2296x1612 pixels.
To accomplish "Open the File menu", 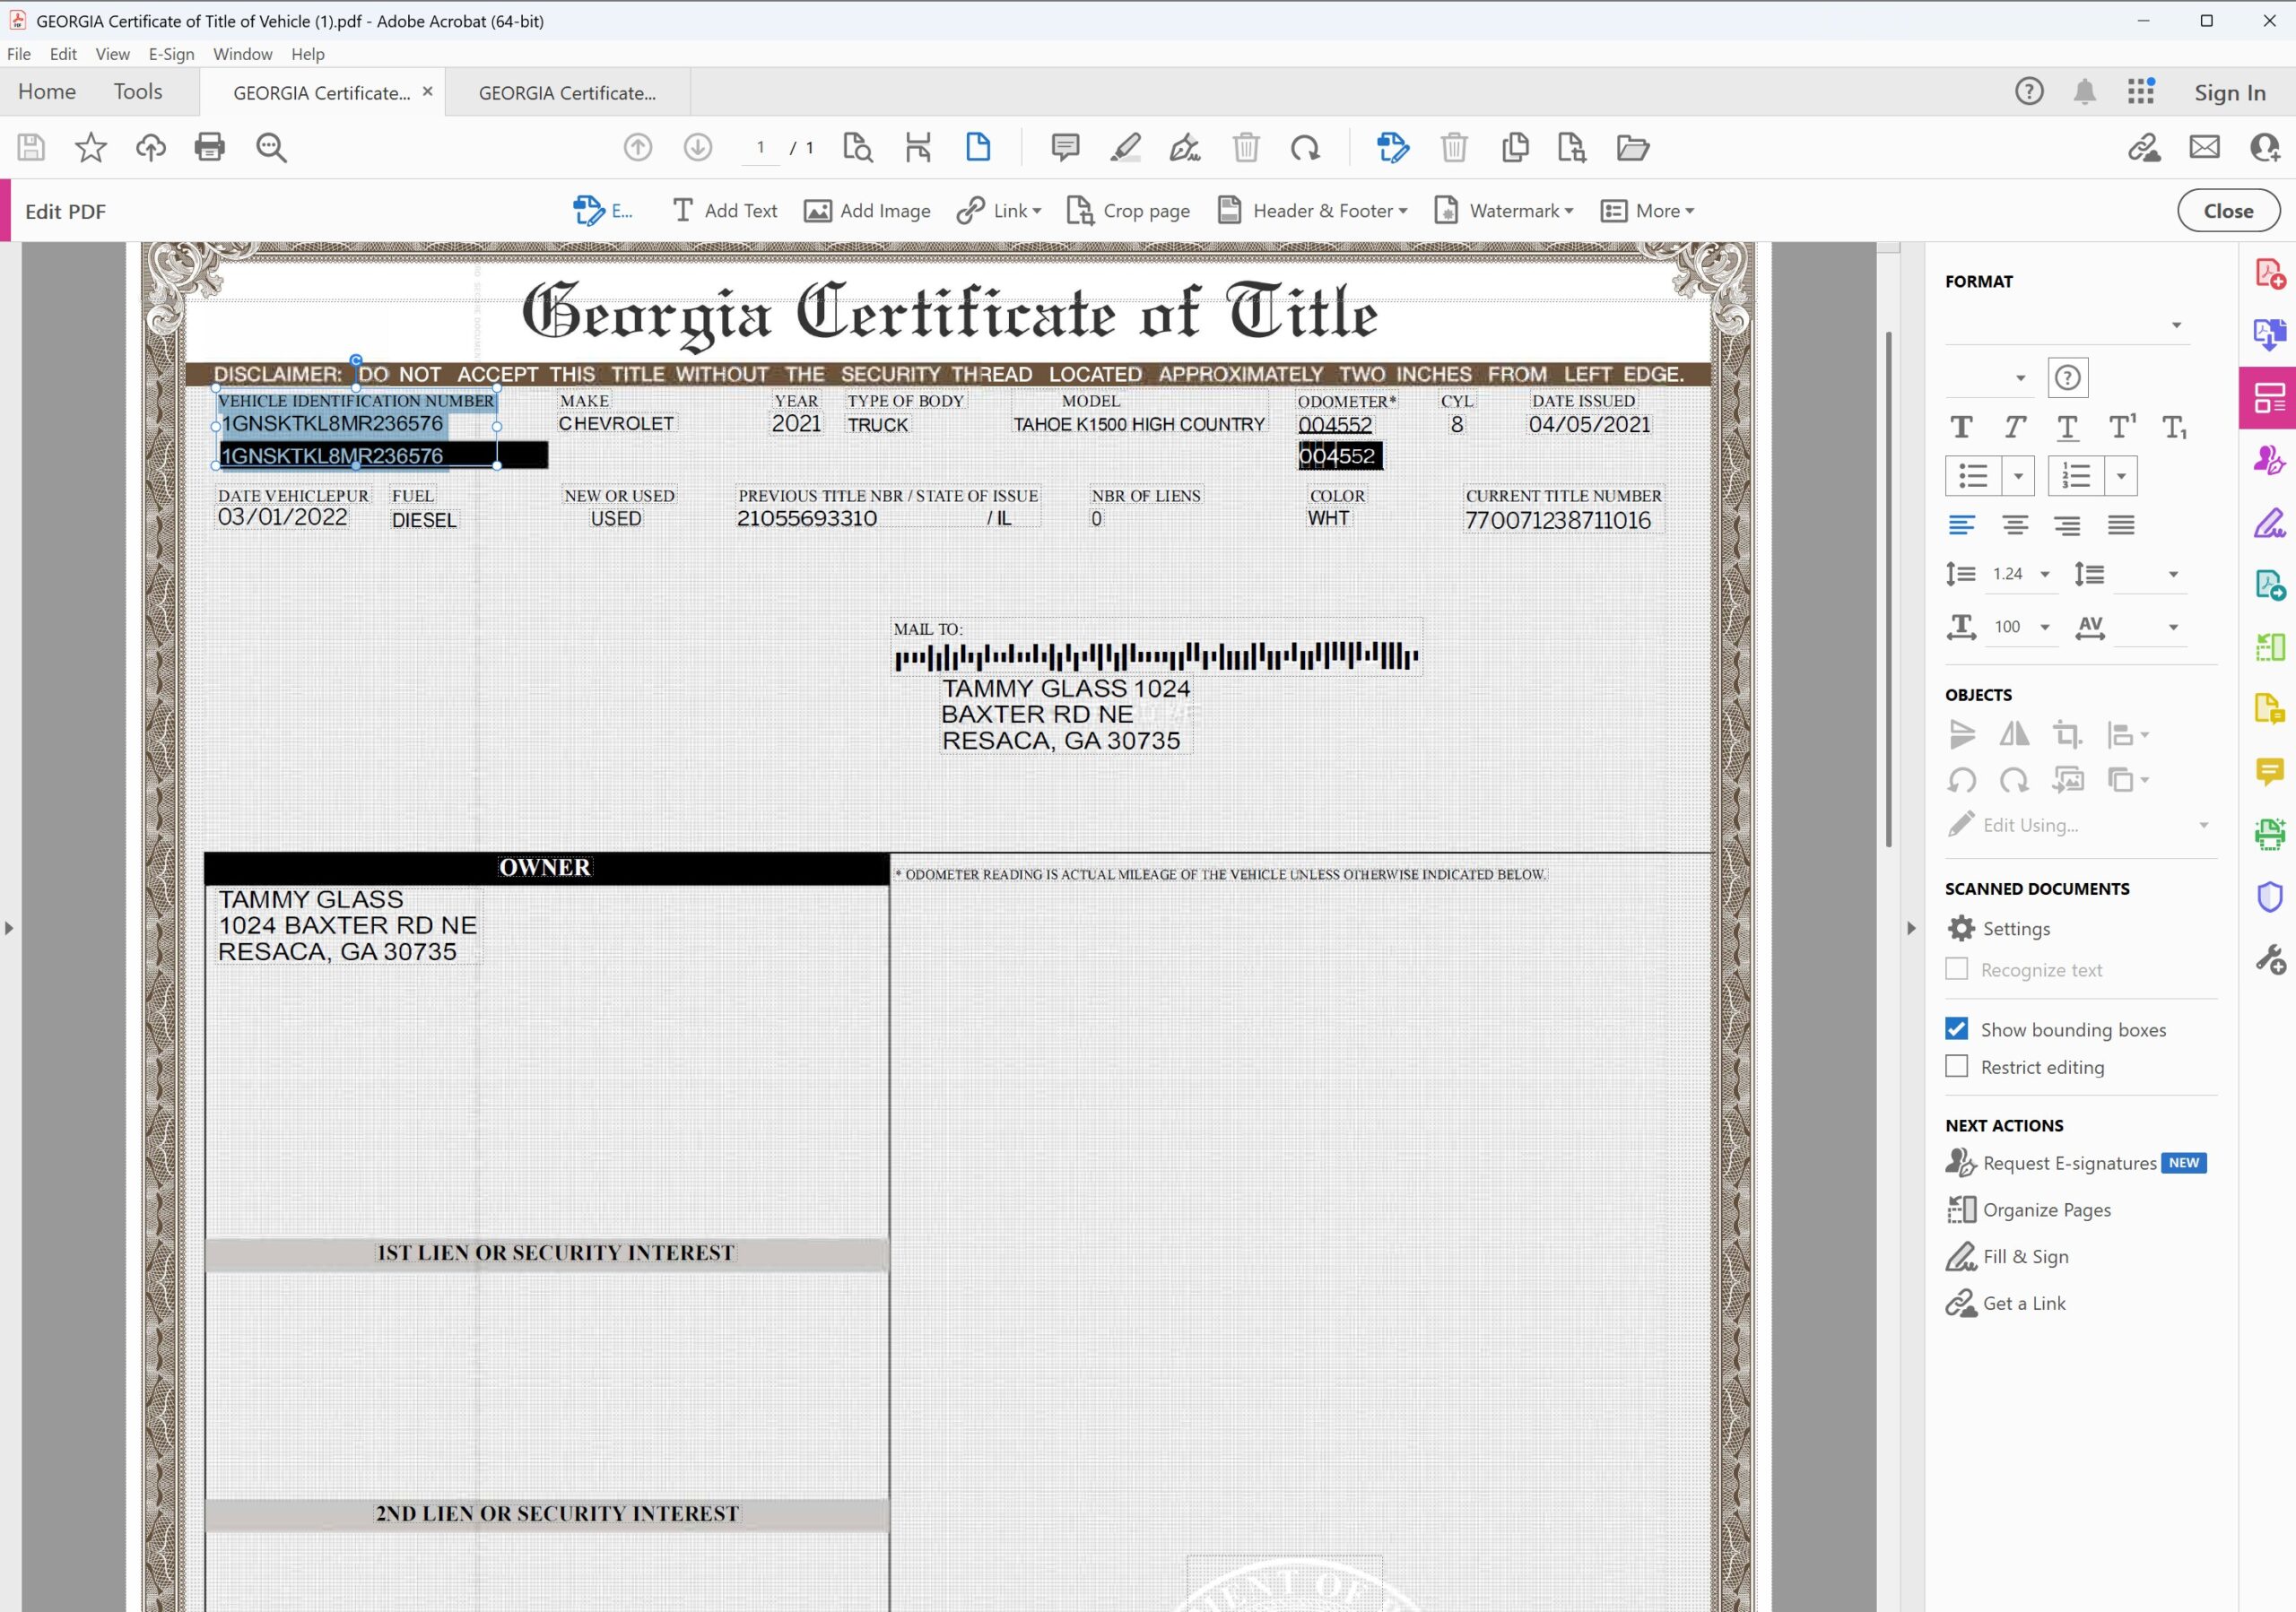I will pos(19,54).
